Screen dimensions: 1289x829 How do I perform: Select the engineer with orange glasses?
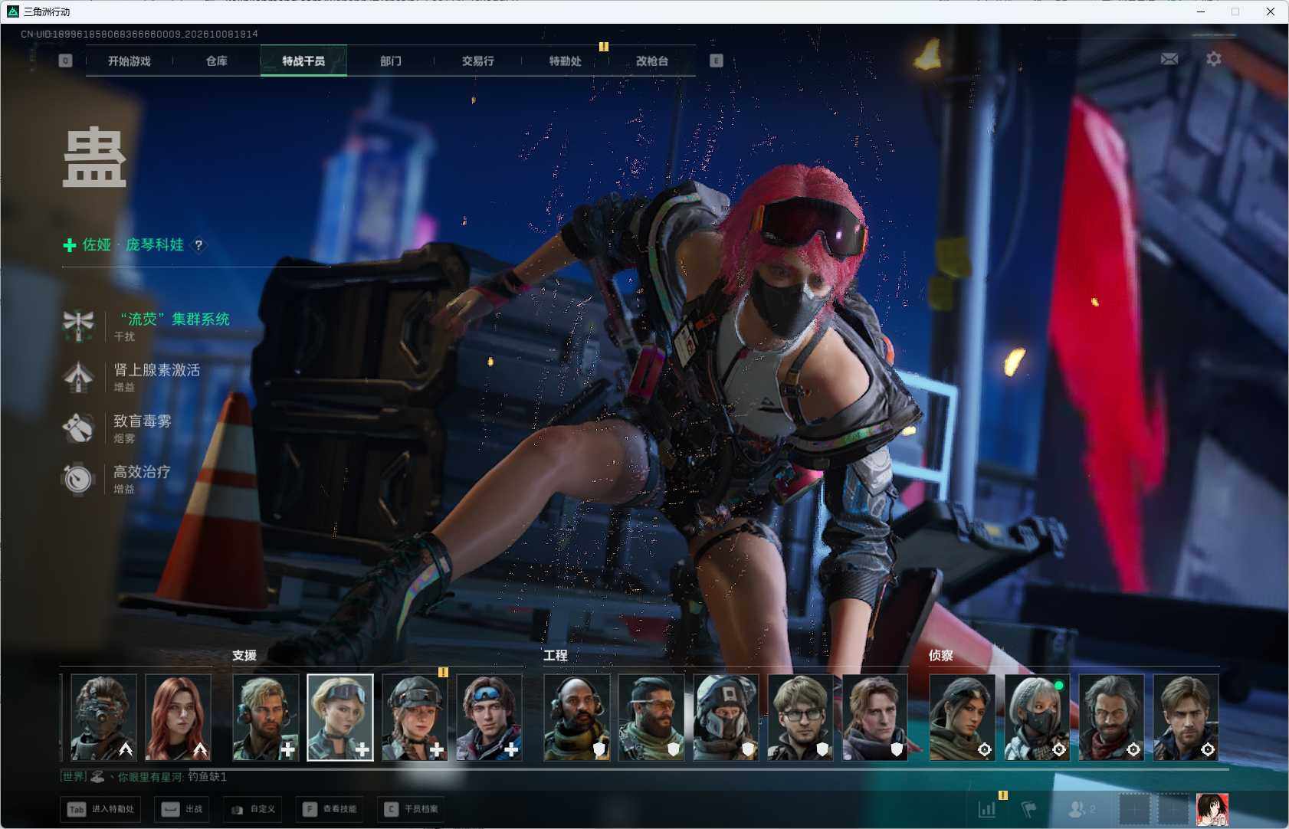[651, 718]
